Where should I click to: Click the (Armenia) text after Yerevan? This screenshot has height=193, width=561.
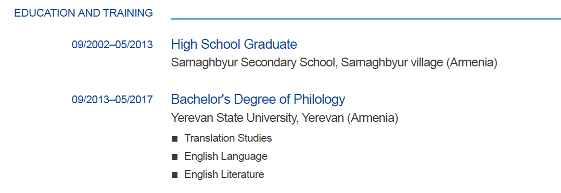point(373,118)
